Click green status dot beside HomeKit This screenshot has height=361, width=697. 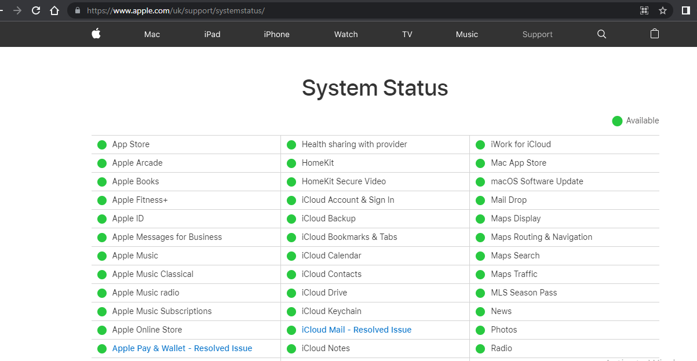(x=291, y=163)
